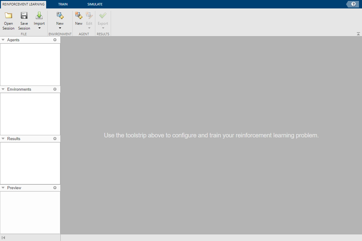Switch to the TRAIN tab
The width and height of the screenshot is (362, 241).
pos(63,4)
